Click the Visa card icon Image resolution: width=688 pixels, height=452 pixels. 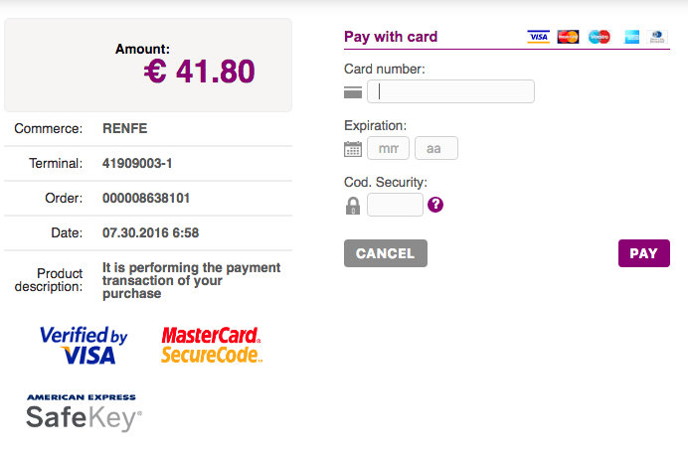click(538, 37)
